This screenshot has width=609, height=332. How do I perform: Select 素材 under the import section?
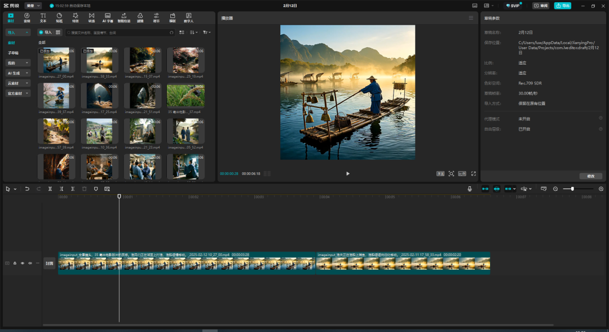coord(12,43)
